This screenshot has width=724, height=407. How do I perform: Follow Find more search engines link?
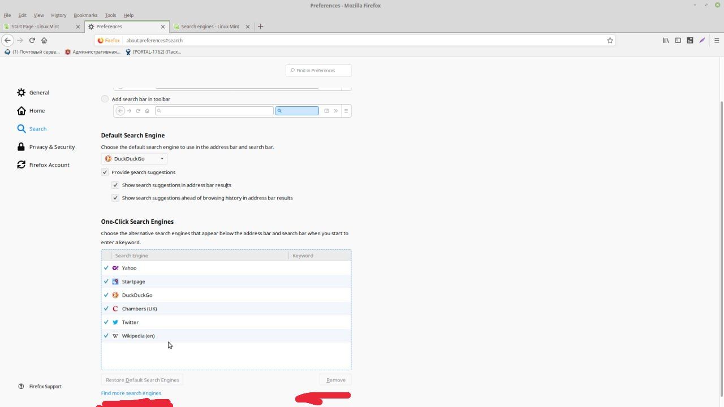(131, 393)
